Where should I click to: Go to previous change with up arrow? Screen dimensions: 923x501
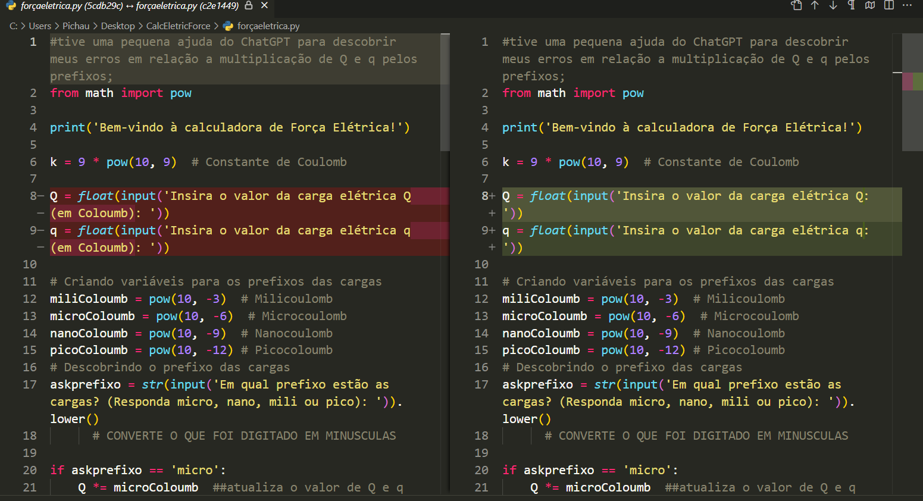tap(815, 5)
